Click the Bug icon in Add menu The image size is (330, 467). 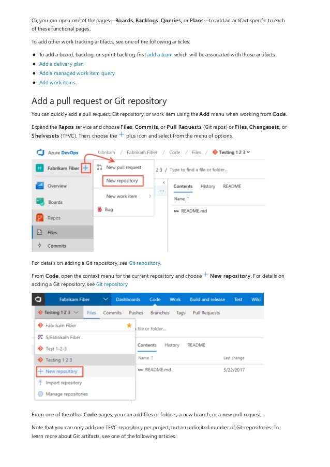[x=99, y=209]
